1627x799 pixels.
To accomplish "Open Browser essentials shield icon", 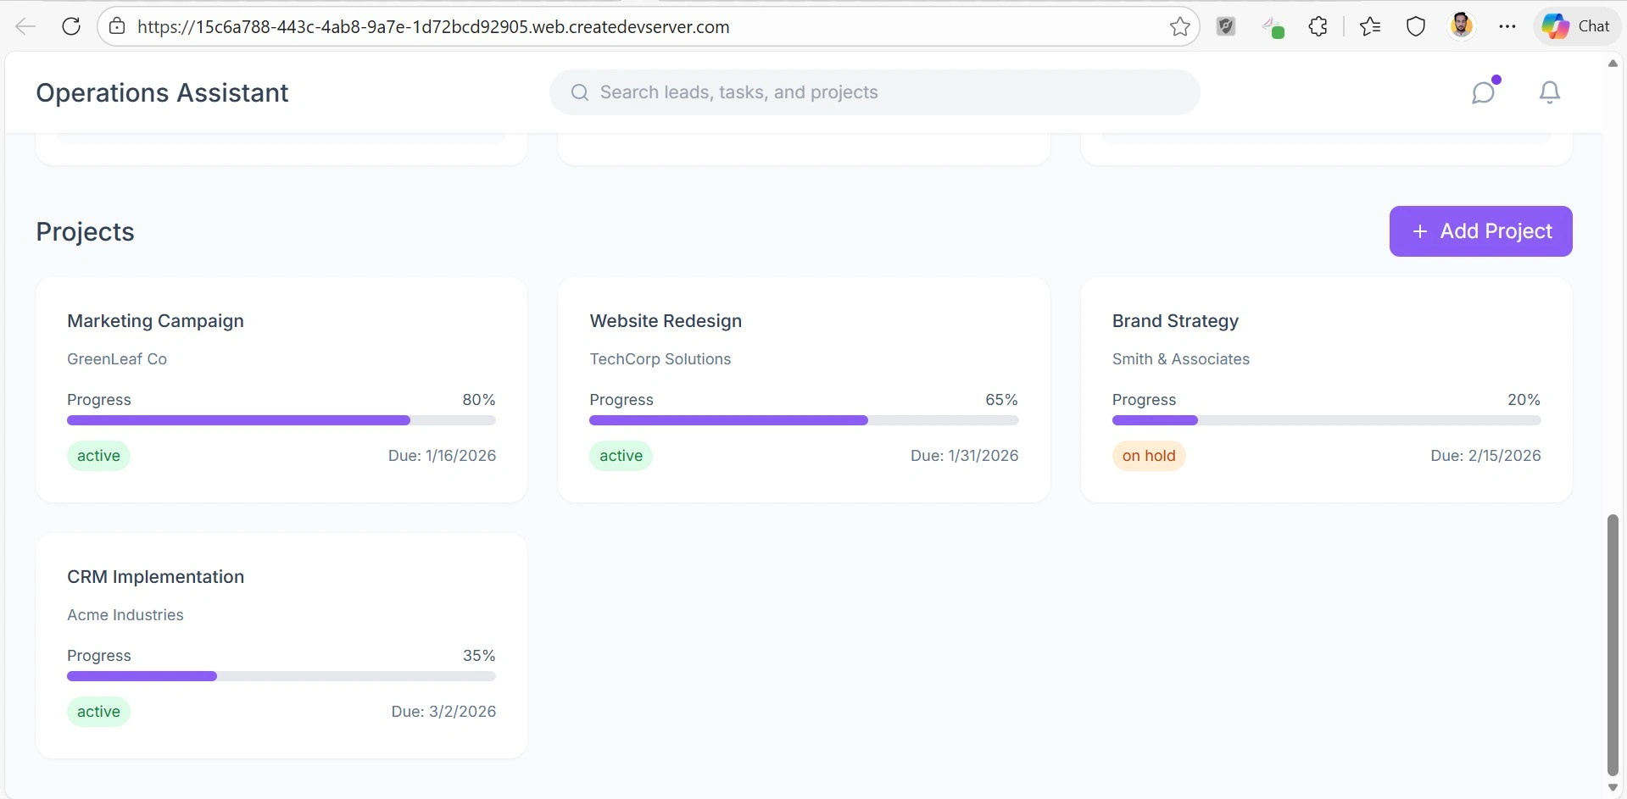I will (1415, 27).
